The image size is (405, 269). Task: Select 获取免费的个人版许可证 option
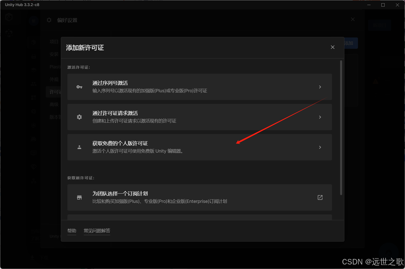click(x=199, y=147)
